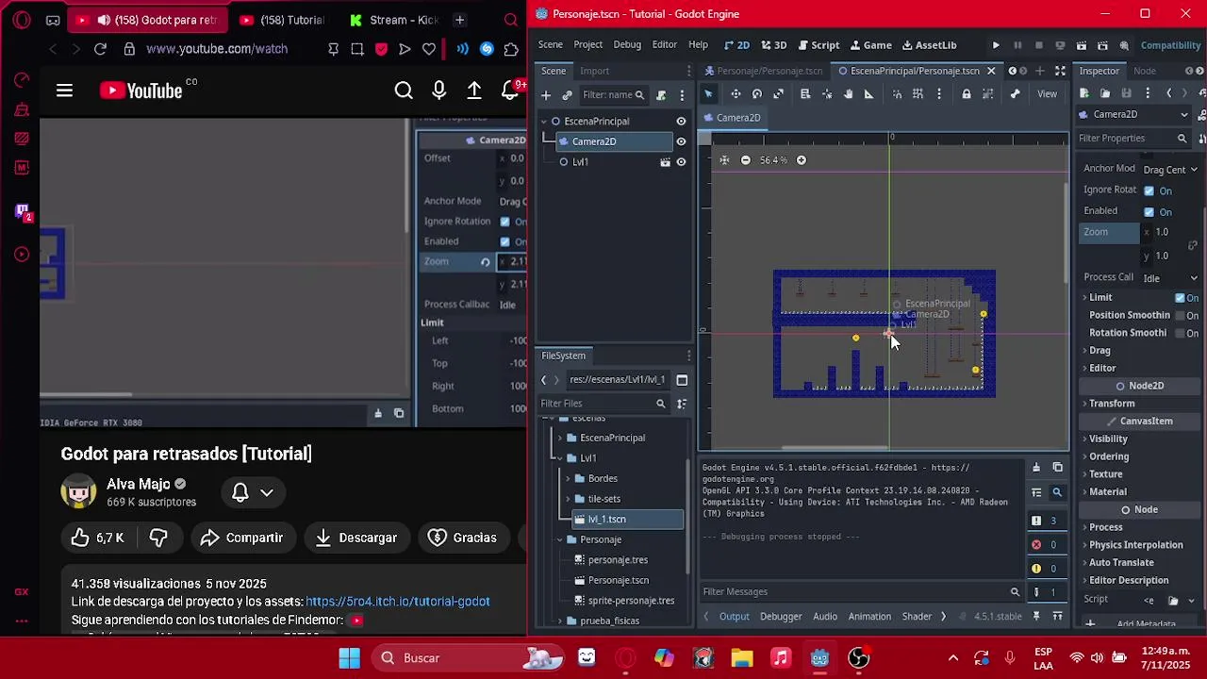
Task: Open the Debugger bottom panel
Action: point(781,617)
